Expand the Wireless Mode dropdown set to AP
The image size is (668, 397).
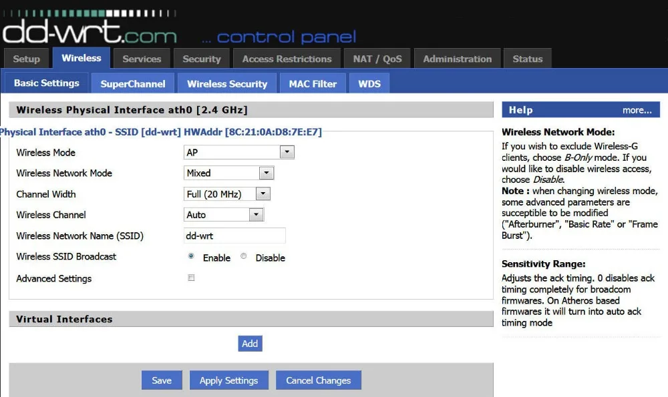[239, 152]
